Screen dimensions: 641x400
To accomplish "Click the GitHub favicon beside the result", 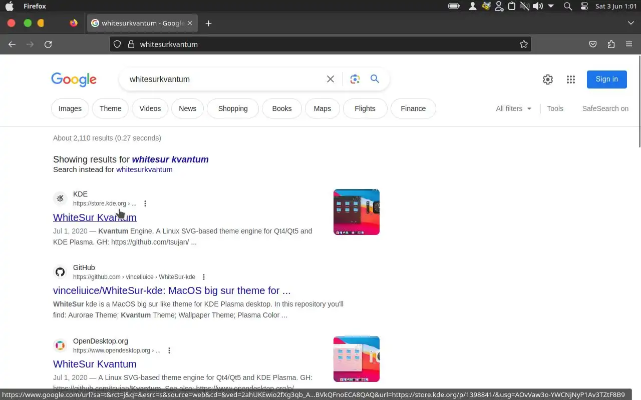I will point(60,272).
